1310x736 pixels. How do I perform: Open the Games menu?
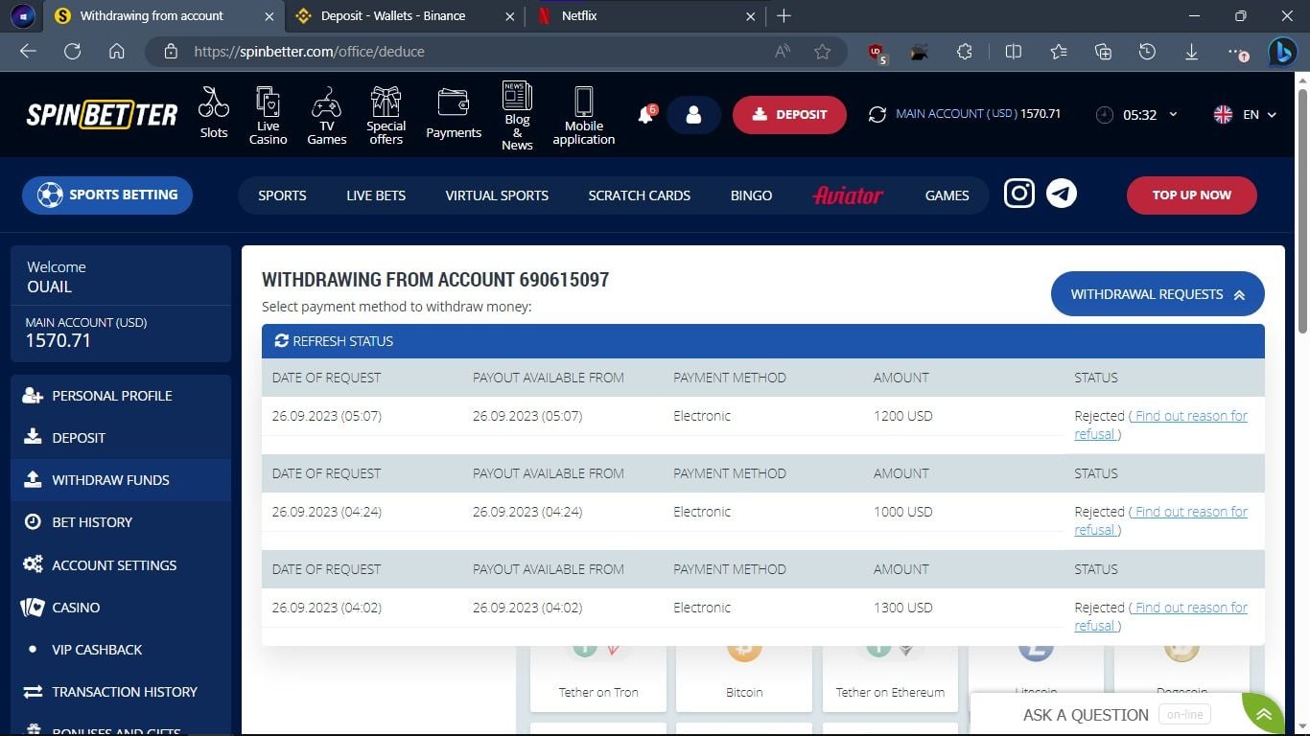coord(947,195)
